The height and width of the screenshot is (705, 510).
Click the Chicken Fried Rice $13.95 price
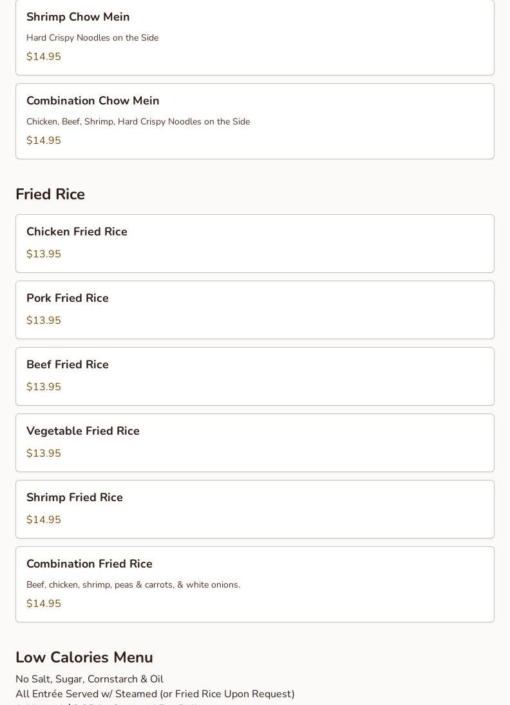tap(44, 254)
